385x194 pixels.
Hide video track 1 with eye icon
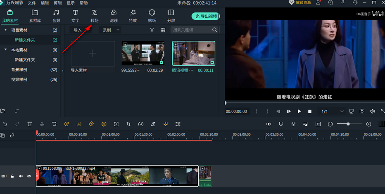(29, 176)
